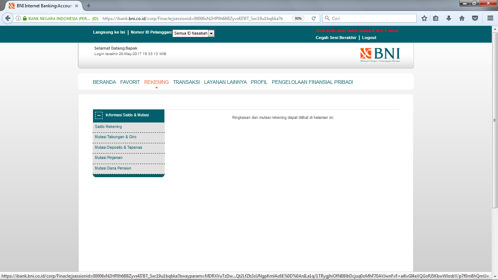
Task: Open Mutasi Pinjaman link
Action: pos(109,157)
